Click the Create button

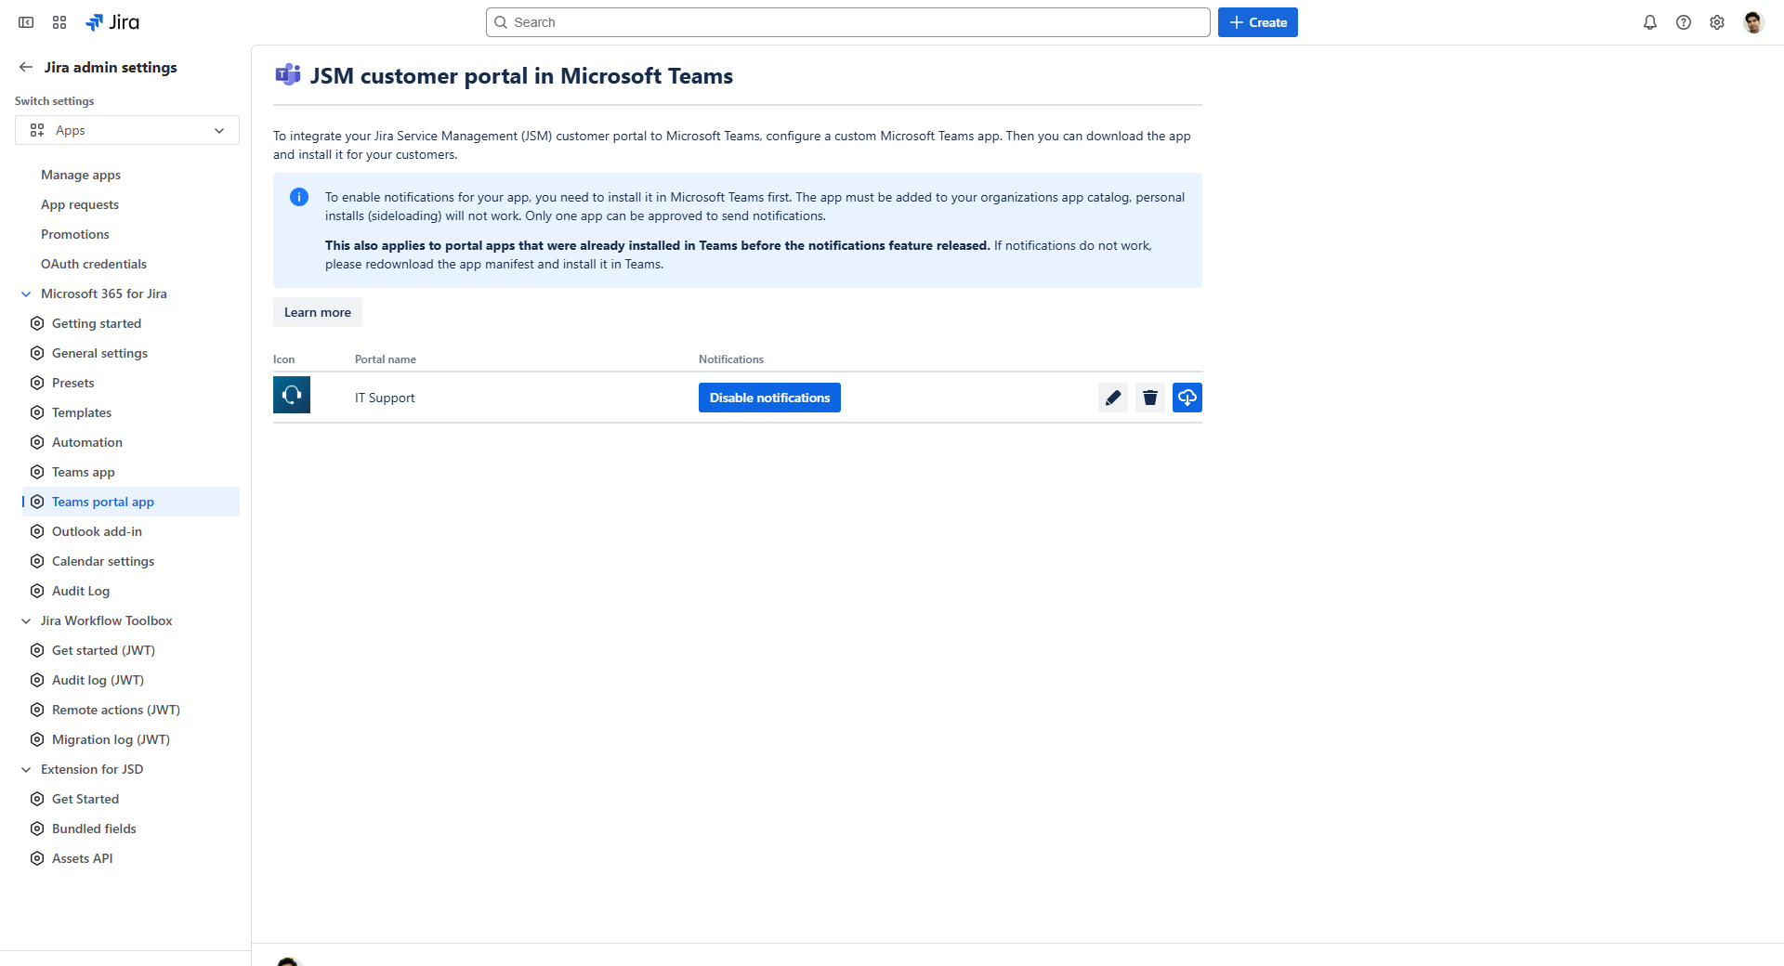pos(1258,22)
